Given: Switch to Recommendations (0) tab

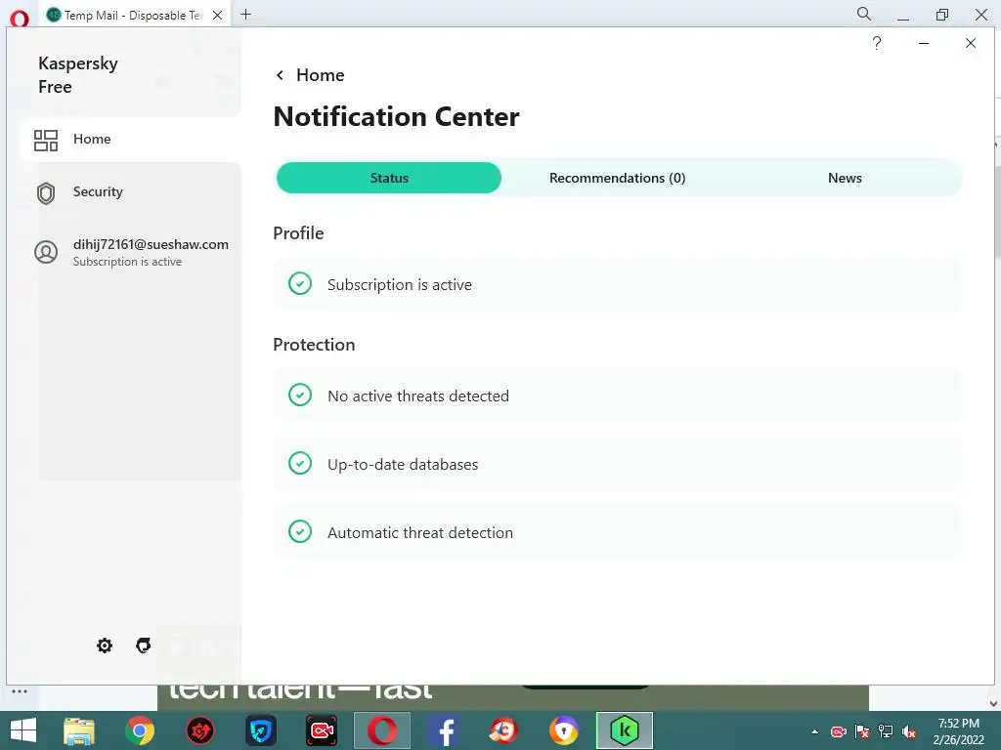Looking at the screenshot, I should coord(618,178).
